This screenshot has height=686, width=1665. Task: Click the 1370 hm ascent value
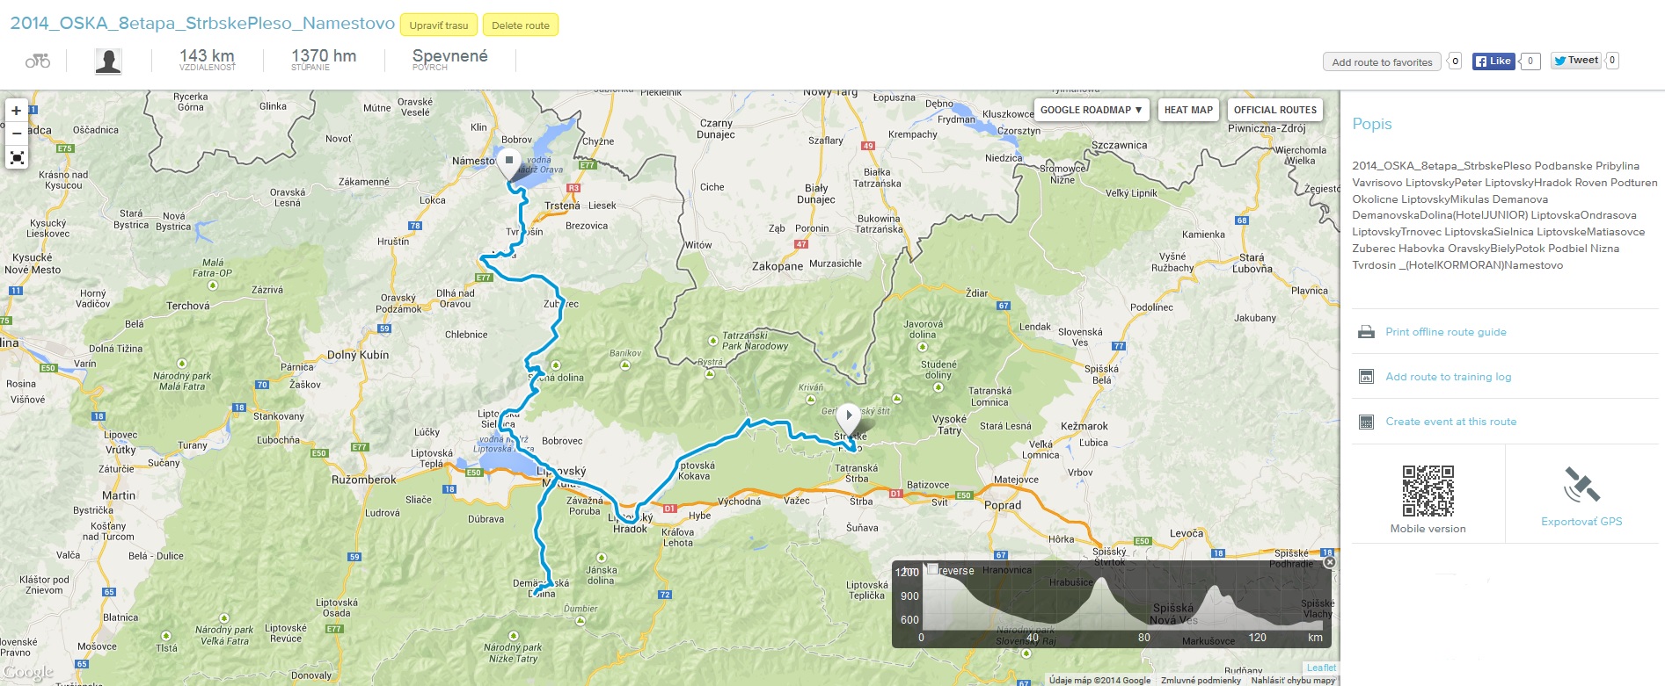[324, 56]
